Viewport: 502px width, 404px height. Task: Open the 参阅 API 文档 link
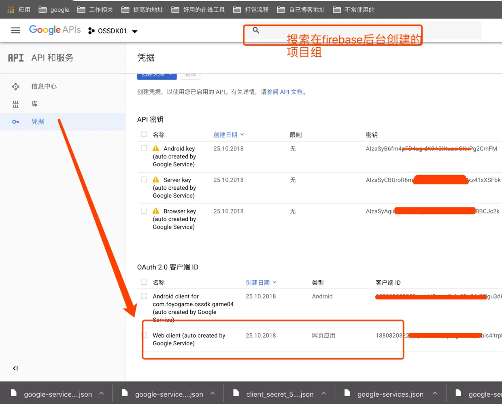tap(285, 92)
